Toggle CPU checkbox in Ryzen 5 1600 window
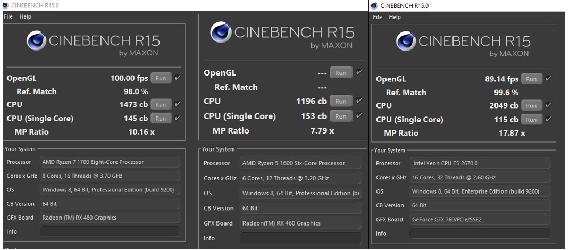 coord(359,101)
